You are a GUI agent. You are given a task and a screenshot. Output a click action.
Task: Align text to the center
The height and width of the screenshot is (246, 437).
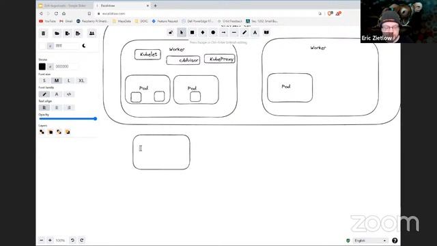click(57, 108)
